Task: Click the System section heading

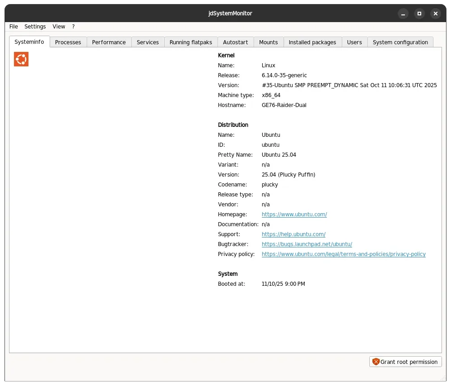Action: point(228,274)
